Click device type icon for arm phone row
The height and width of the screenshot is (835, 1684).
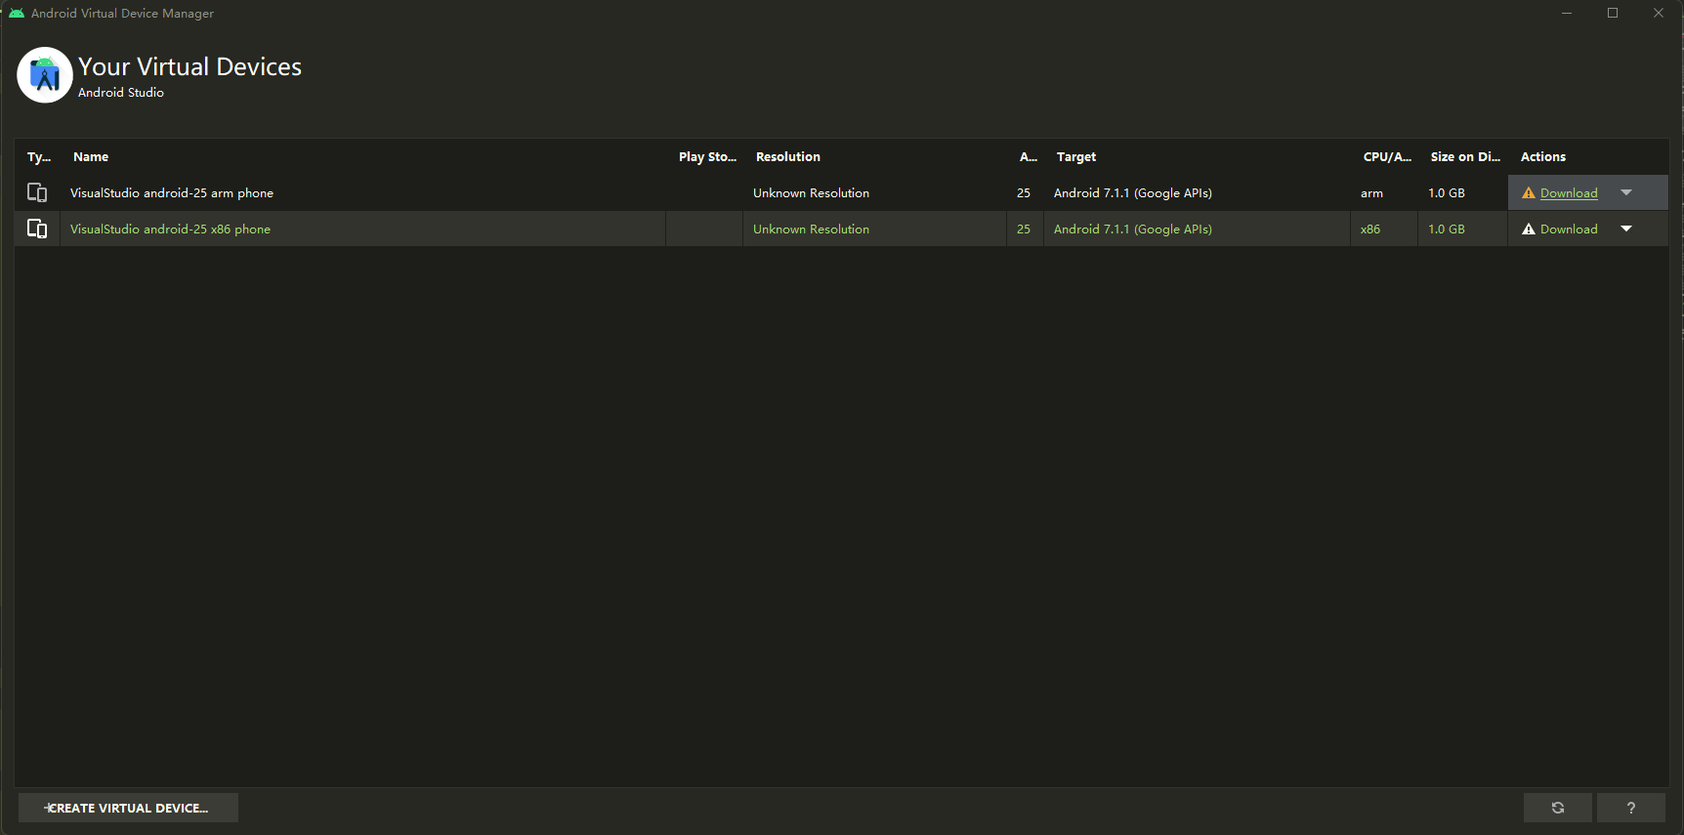pos(37,192)
